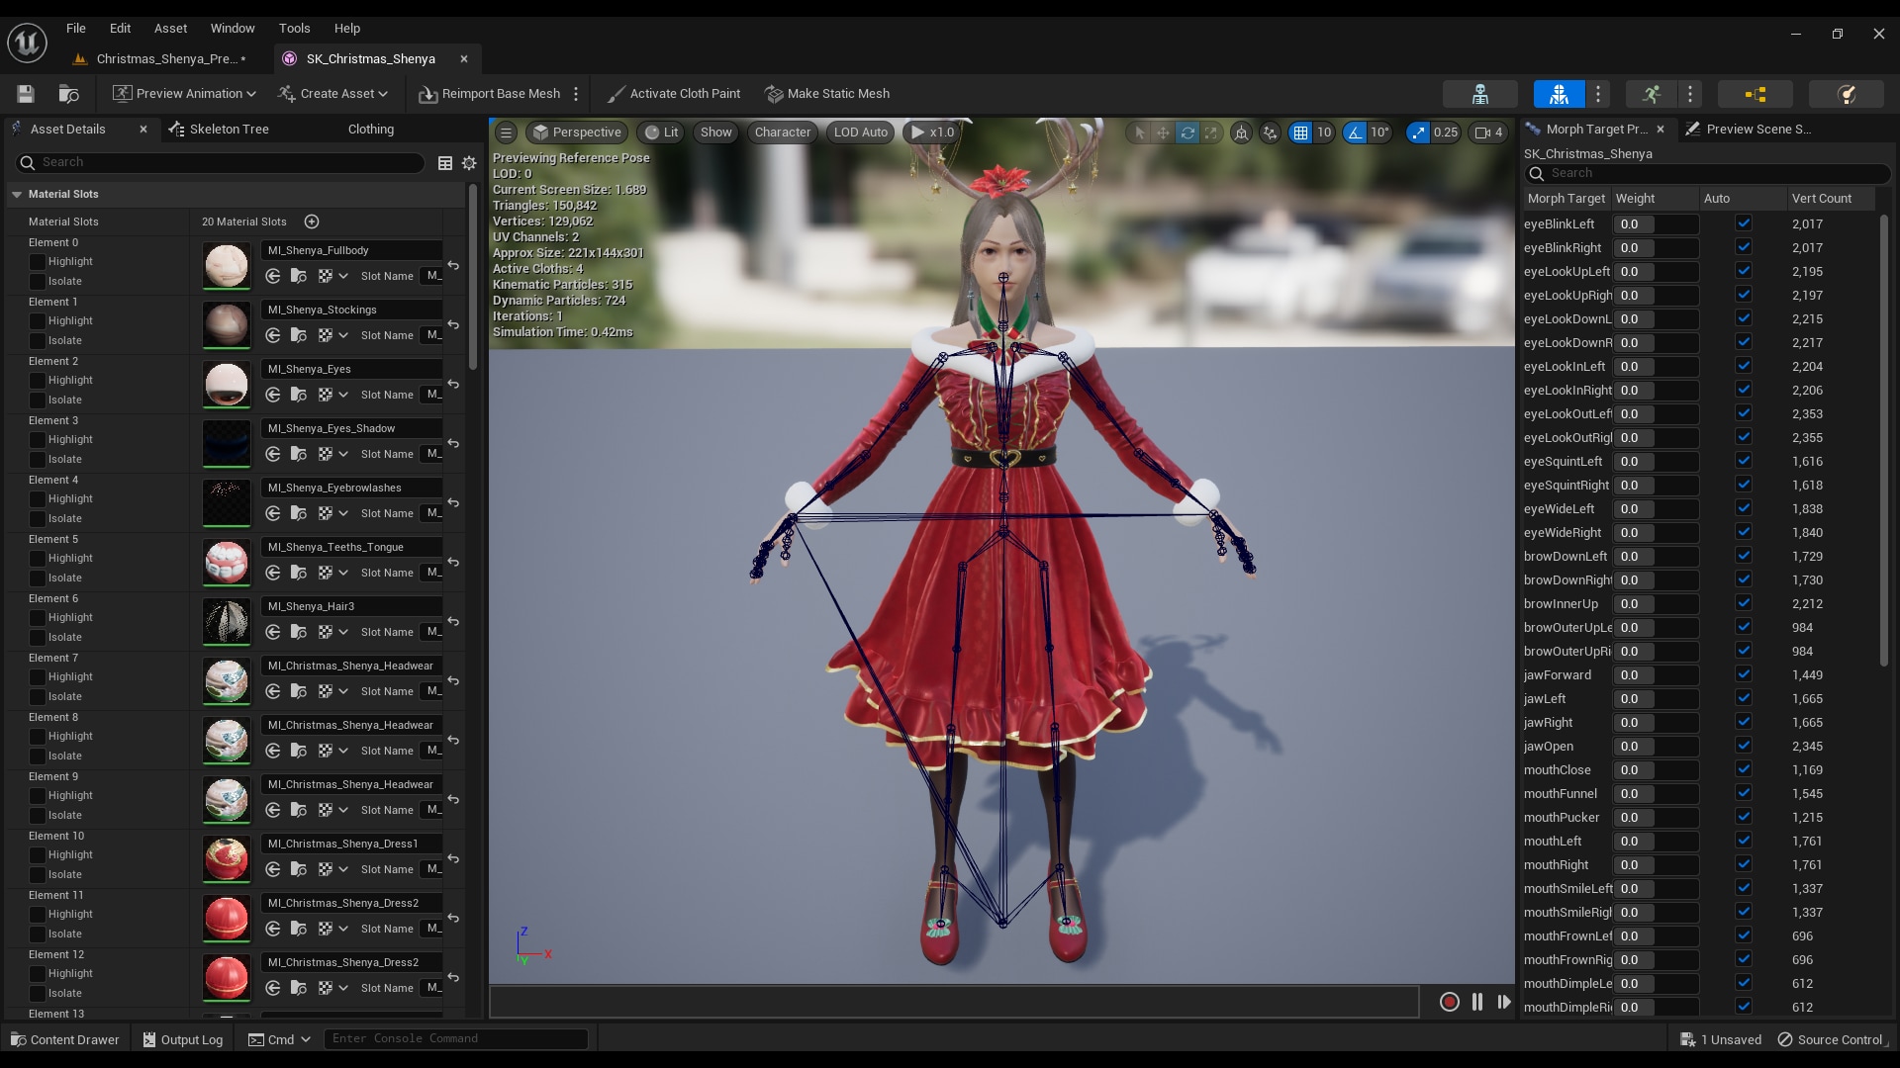
Task: Click the LOD Auto viewport button
Action: (x=860, y=133)
